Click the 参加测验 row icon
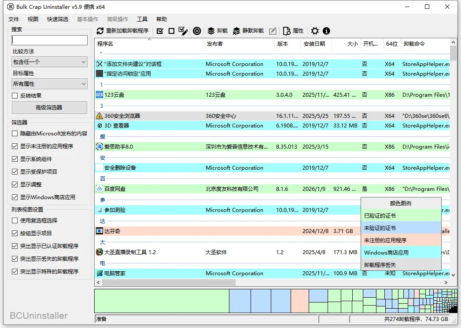 [x=100, y=210]
